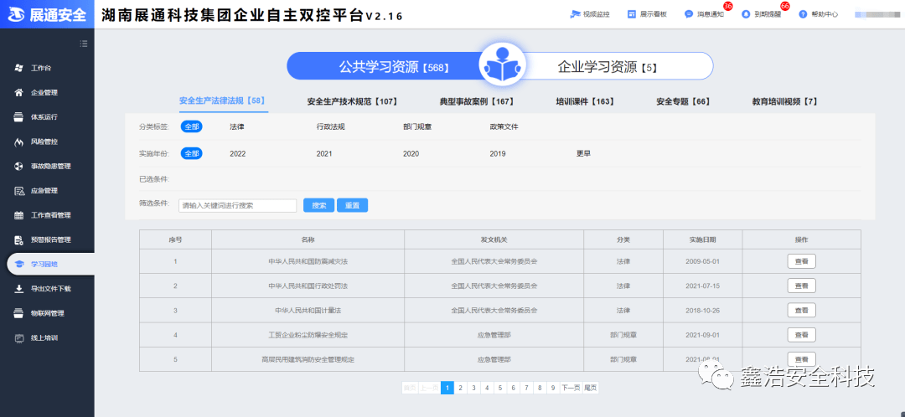Select the 安全生产法律法规 [58] tab
Image resolution: width=905 pixels, height=417 pixels.
pos(222,100)
